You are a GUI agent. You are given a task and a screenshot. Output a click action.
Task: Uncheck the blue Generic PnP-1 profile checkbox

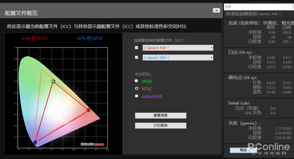coord(136,57)
